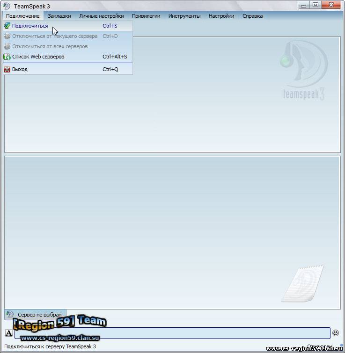This screenshot has width=345, height=353.
Task: Click the Подключиться green check icon
Action: (7, 26)
